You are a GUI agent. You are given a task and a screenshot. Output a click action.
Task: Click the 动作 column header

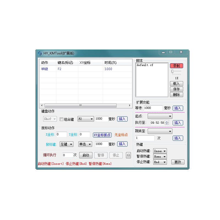(48, 63)
